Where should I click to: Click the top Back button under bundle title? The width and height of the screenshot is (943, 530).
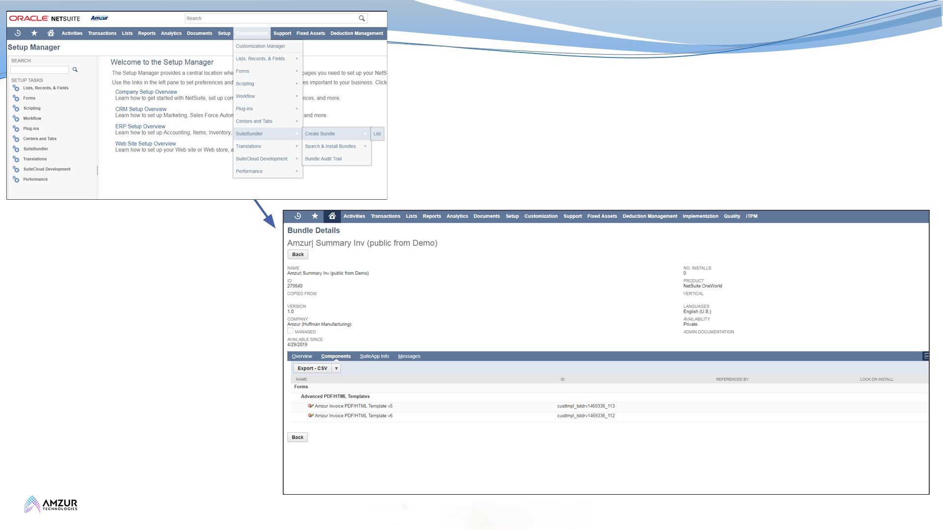[x=298, y=254]
